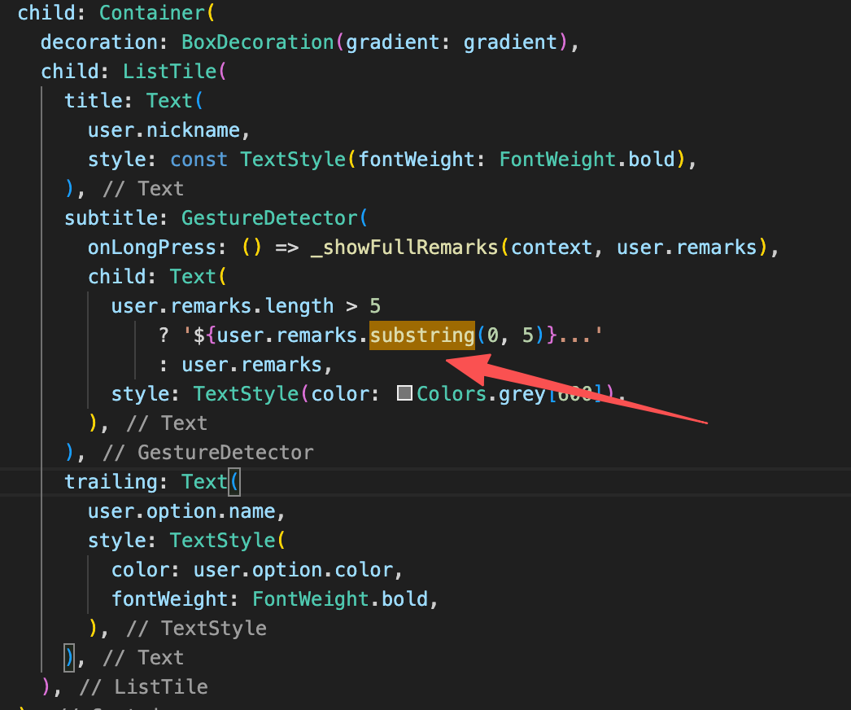Viewport: 851px width, 710px height.
Task: Click the number 5 after greater-than sign
Action: pos(374,306)
